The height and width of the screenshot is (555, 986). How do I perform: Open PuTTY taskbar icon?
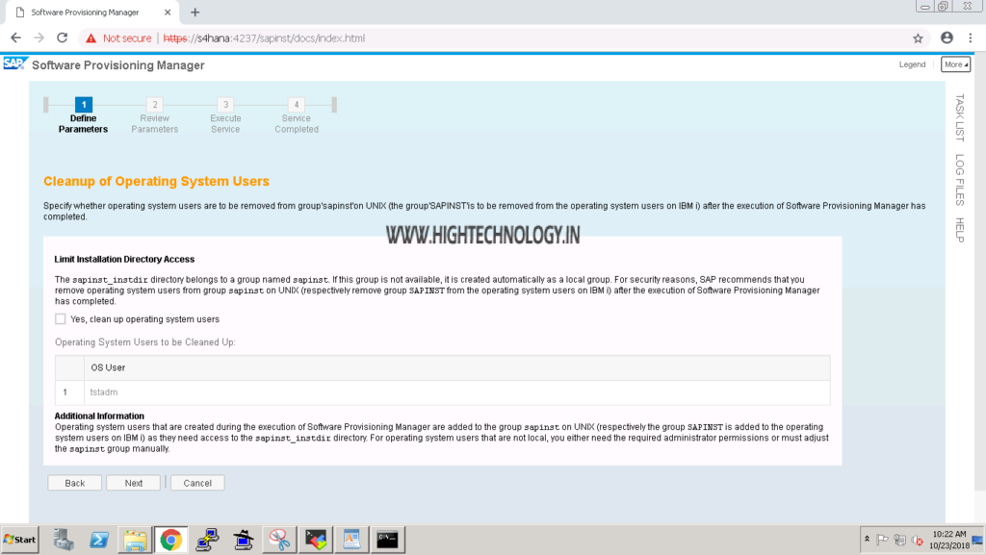(207, 540)
